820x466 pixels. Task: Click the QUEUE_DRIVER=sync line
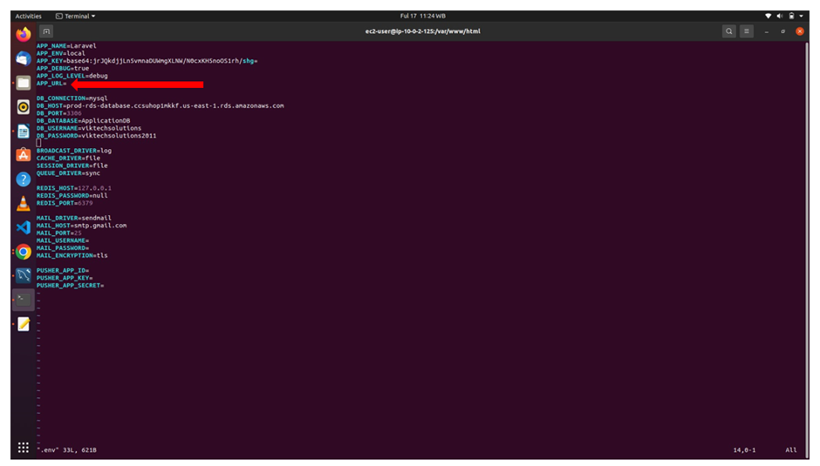69,173
